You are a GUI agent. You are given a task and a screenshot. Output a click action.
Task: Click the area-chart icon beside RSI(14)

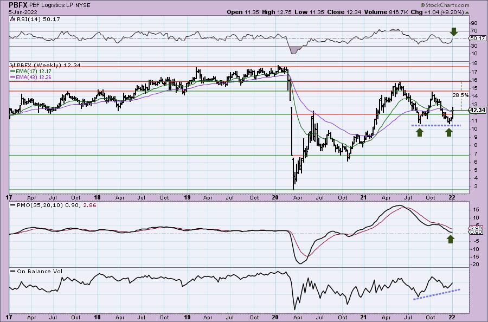pyautogui.click(x=12, y=19)
